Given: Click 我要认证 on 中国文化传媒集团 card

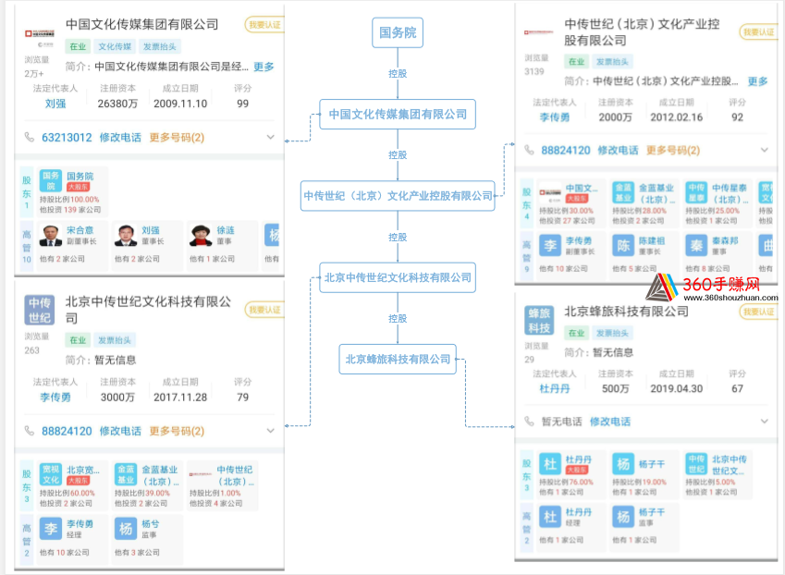Looking at the screenshot, I should (264, 25).
